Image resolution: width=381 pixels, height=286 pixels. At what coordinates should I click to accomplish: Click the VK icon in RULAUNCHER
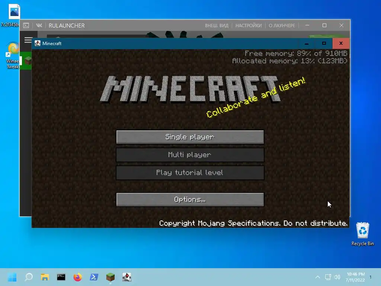tap(39, 25)
